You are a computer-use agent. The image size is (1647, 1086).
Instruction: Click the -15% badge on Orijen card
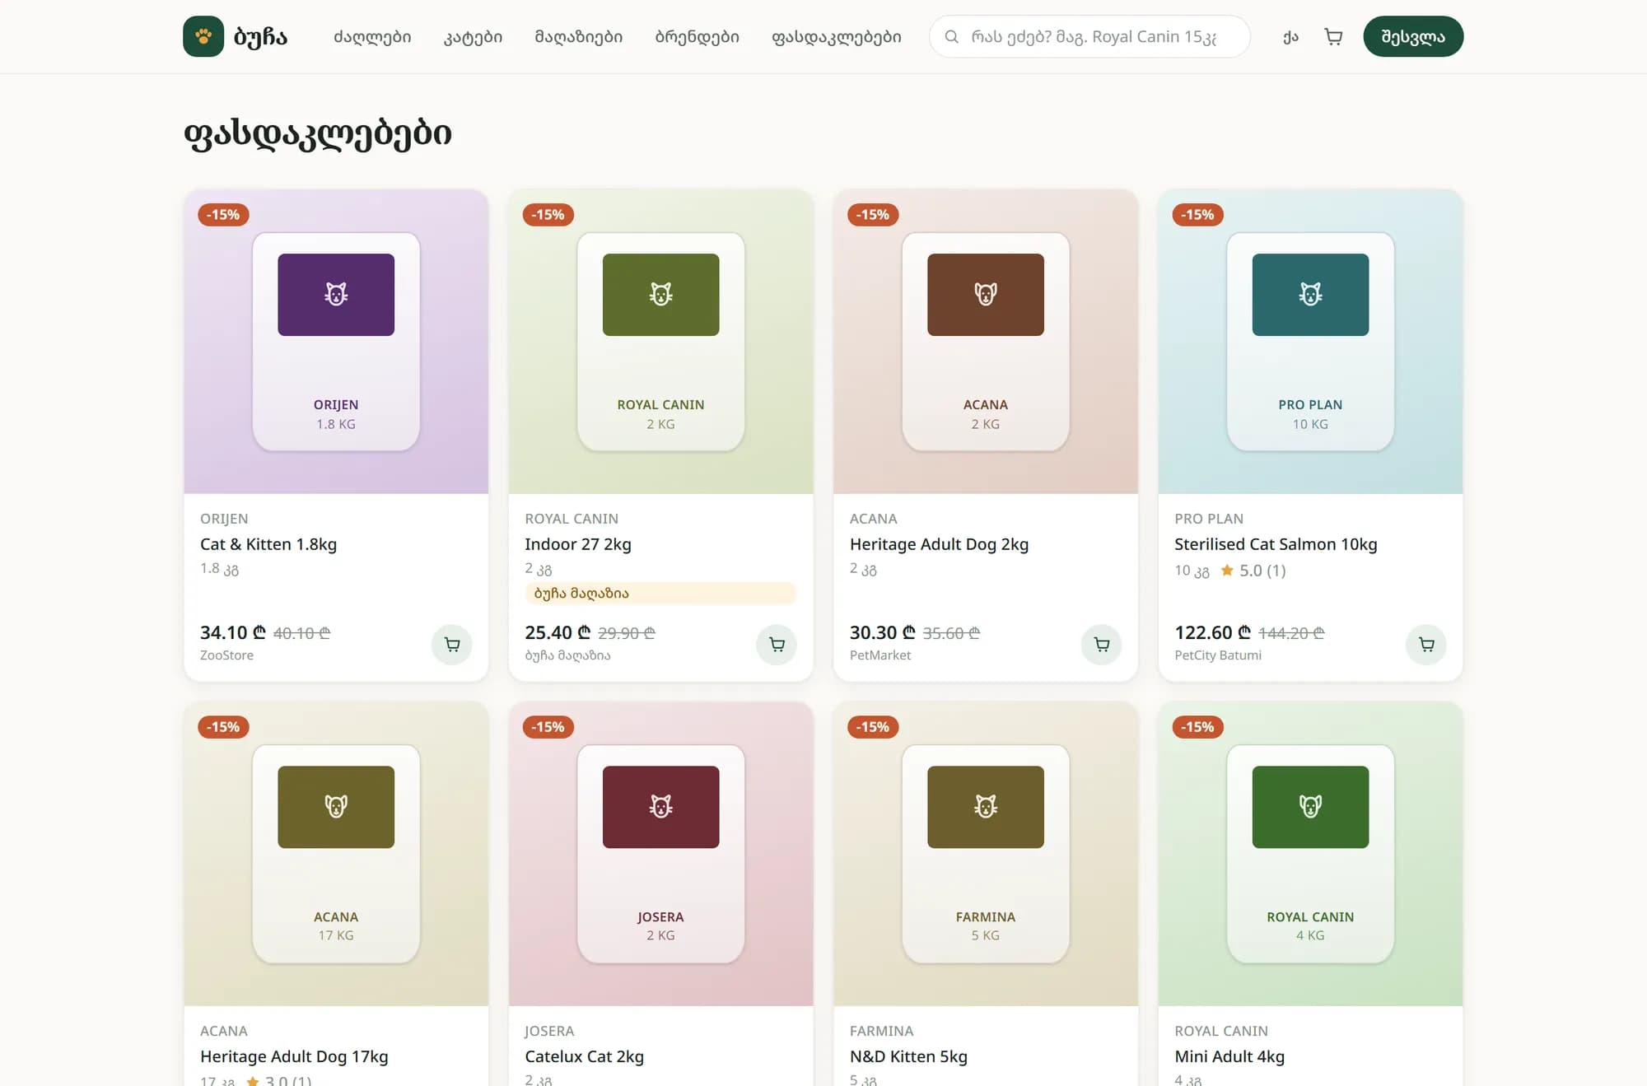[223, 215]
